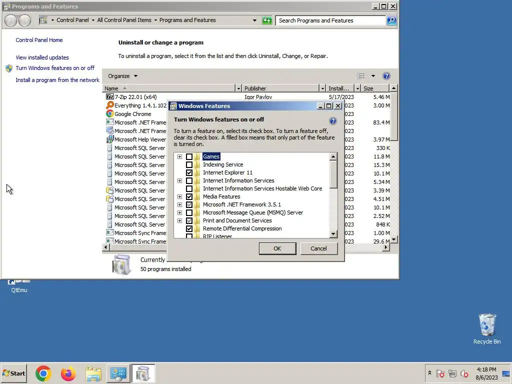Uncheck Remote Differential Compression checkbox
Viewport: 512px width, 384px height.
tap(189, 228)
